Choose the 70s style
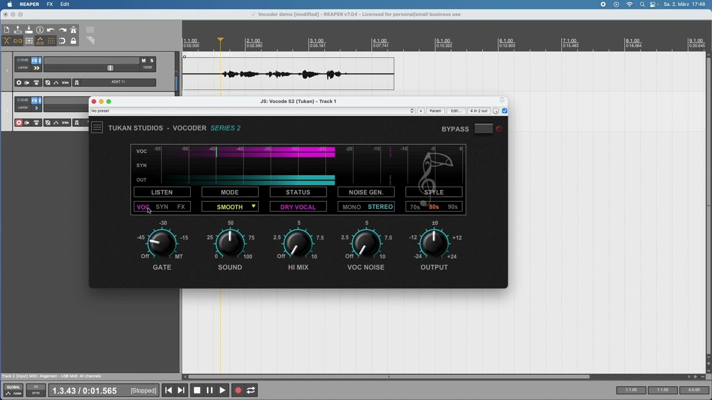 pyautogui.click(x=415, y=207)
